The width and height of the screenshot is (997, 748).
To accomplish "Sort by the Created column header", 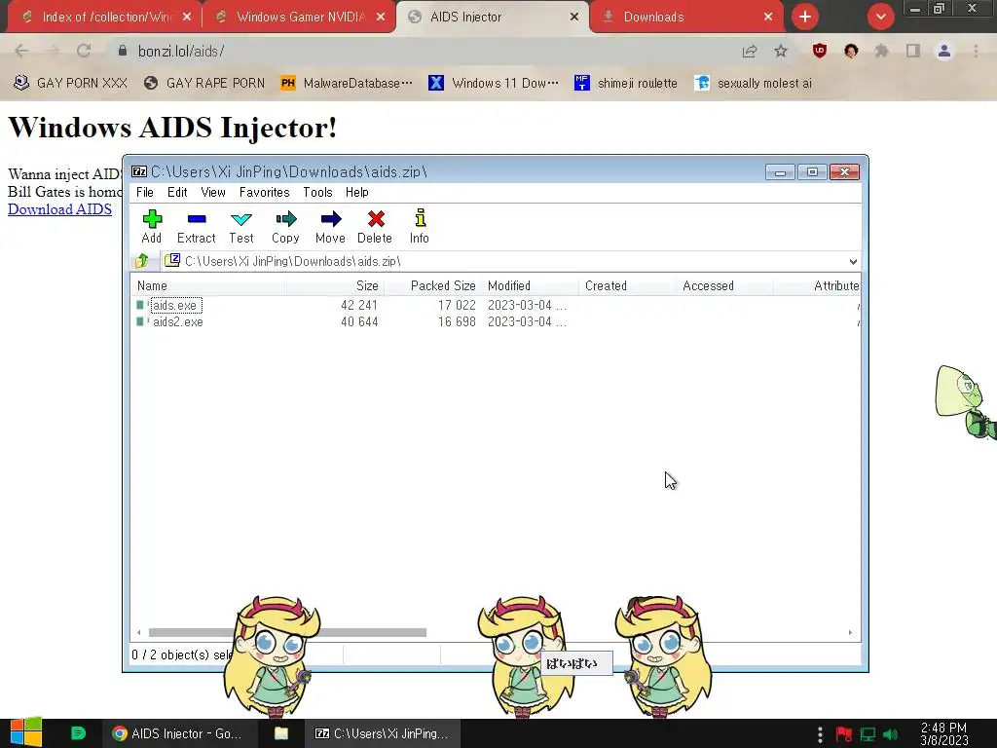I will [x=627, y=285].
